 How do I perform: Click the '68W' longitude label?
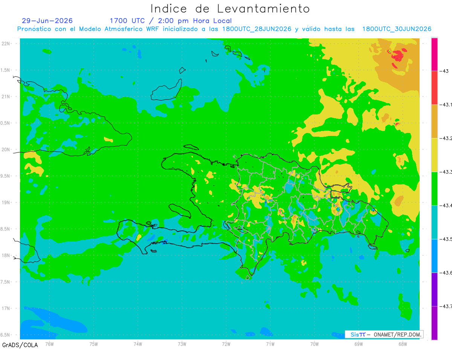(402, 343)
